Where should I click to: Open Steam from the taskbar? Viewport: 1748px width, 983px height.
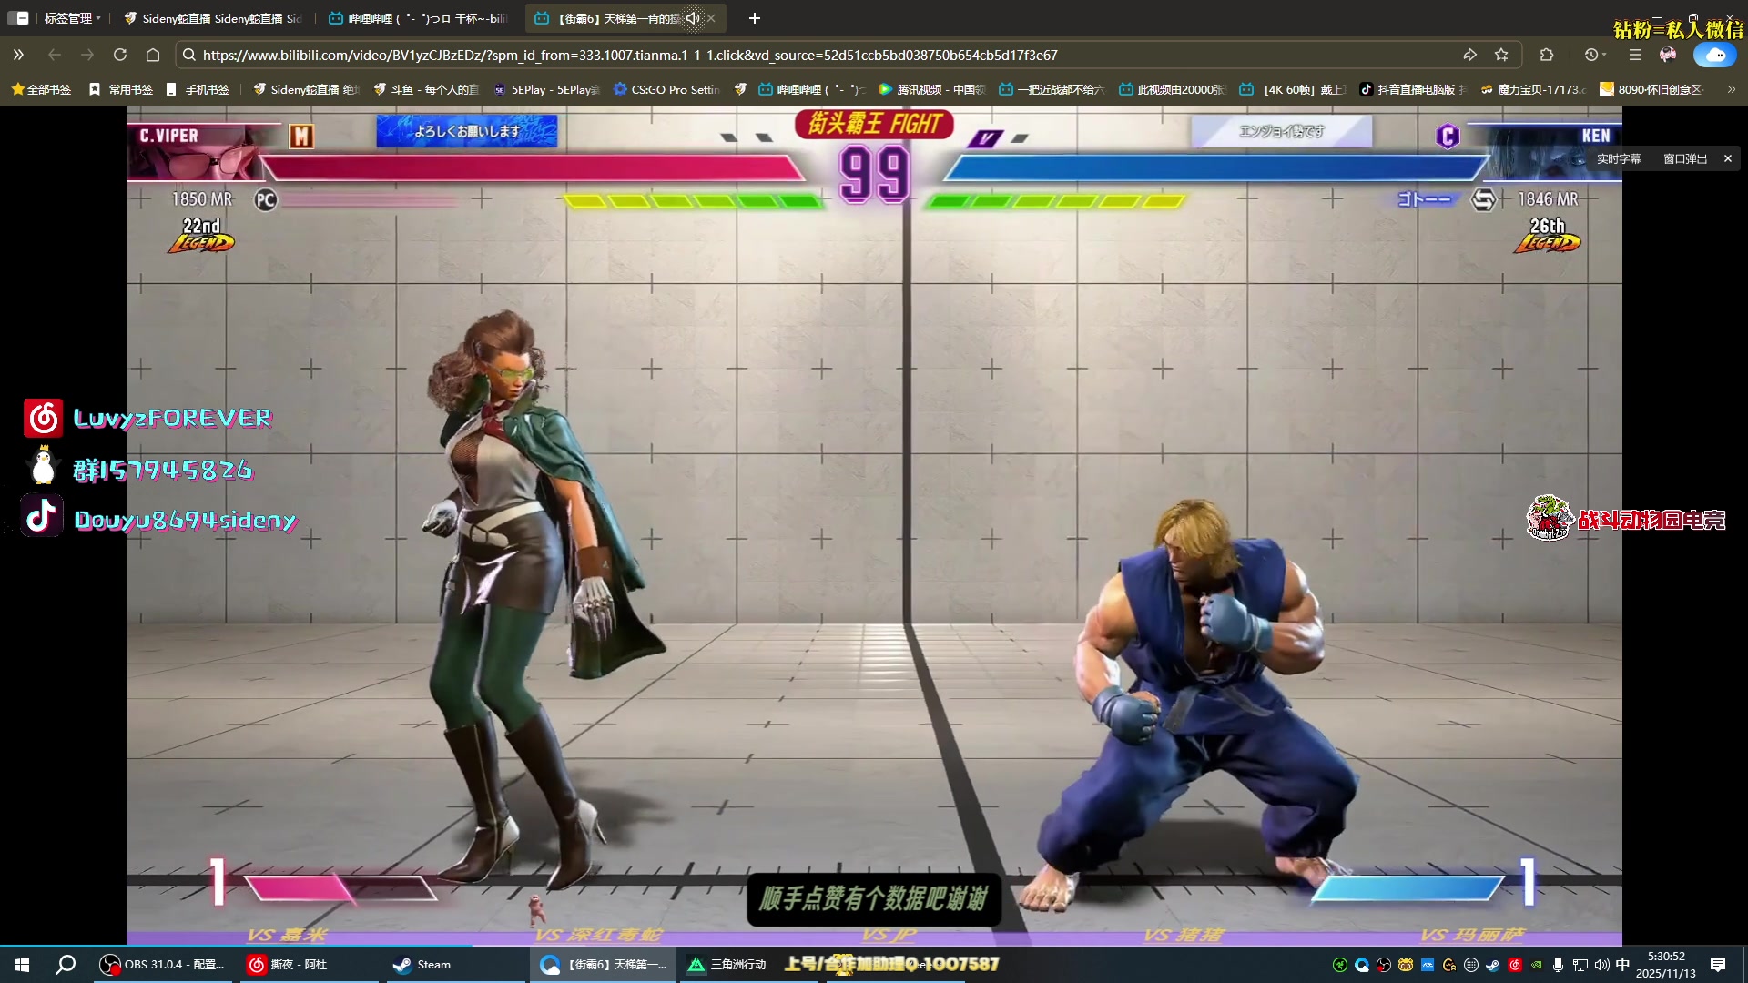pos(422,964)
